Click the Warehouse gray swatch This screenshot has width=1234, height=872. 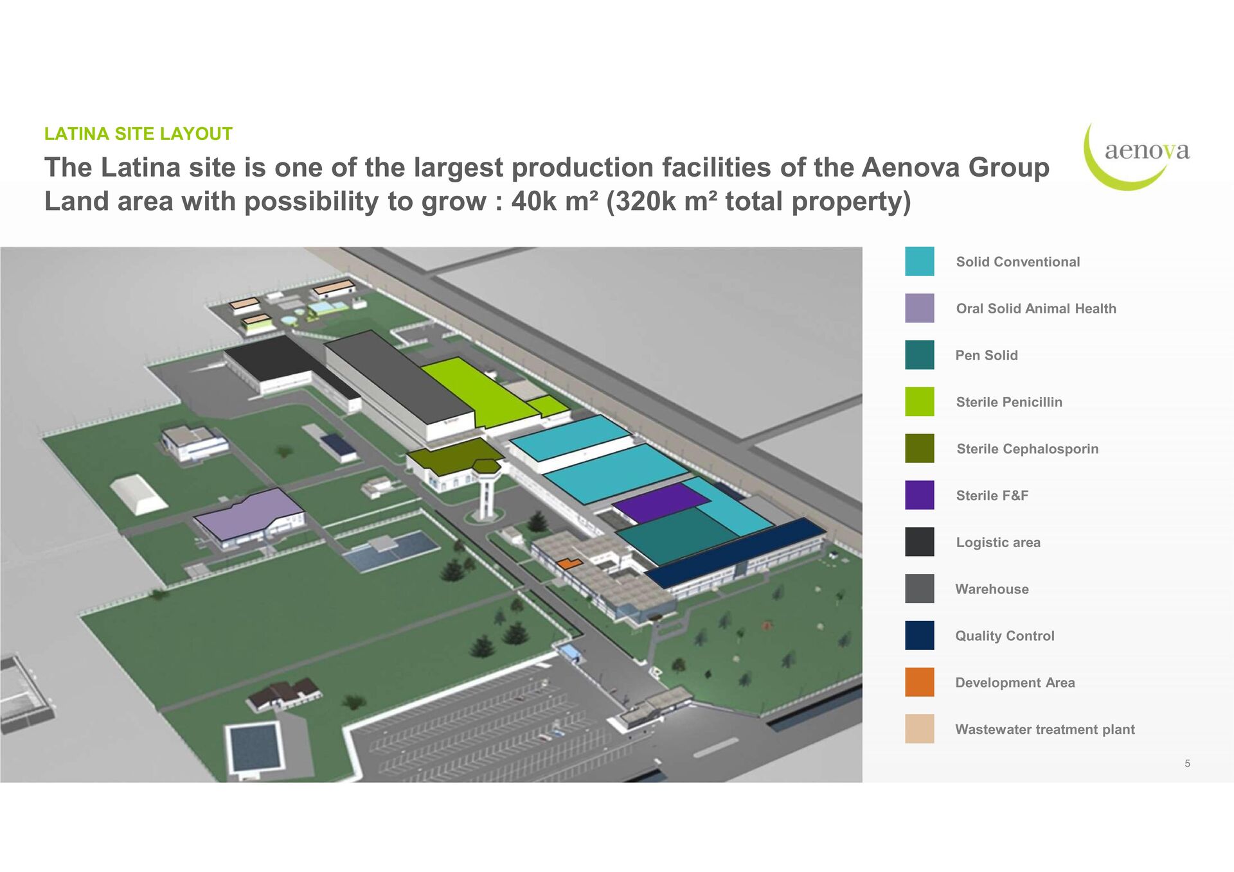coord(919,589)
